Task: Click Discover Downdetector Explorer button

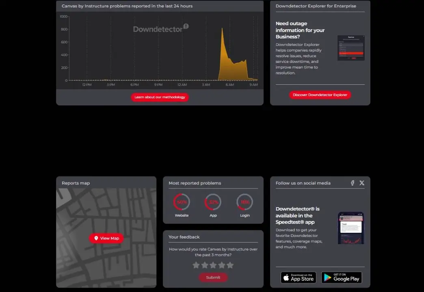Action: [x=320, y=95]
